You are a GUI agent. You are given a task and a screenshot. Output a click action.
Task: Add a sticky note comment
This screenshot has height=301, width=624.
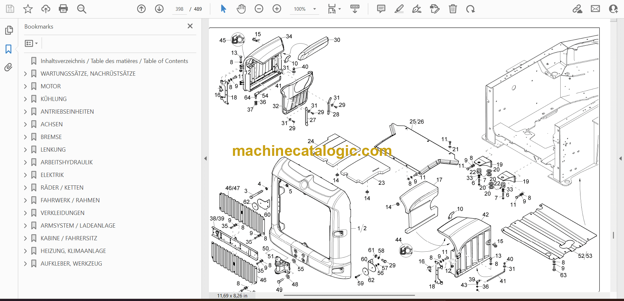[x=381, y=9]
